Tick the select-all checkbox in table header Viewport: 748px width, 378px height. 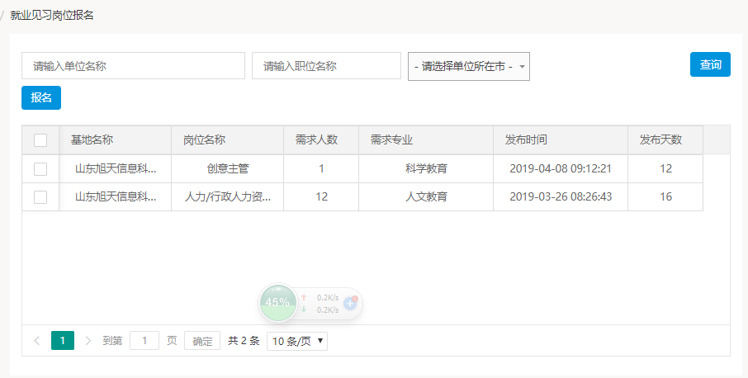[40, 140]
